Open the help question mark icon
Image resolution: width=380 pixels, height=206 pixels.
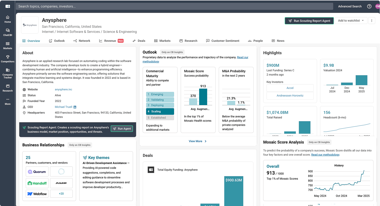click(x=369, y=6)
